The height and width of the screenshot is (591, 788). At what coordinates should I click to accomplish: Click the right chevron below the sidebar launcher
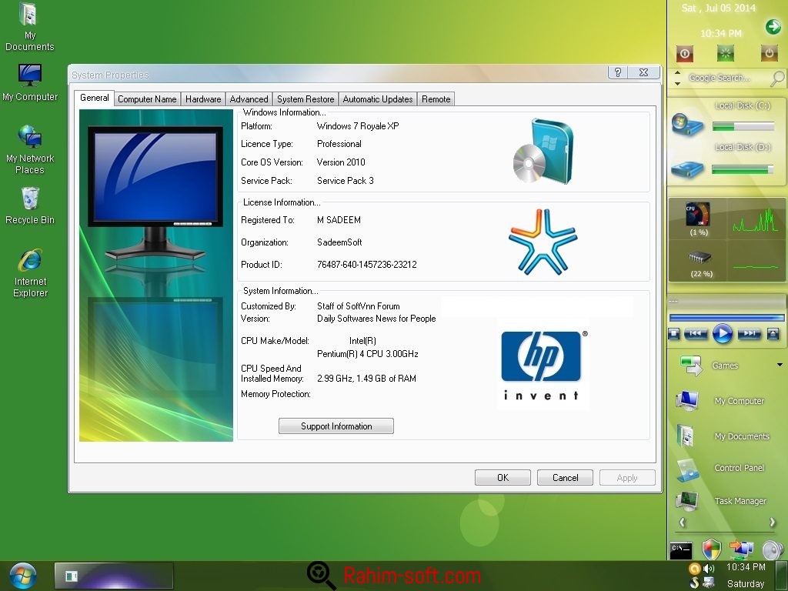click(x=772, y=523)
